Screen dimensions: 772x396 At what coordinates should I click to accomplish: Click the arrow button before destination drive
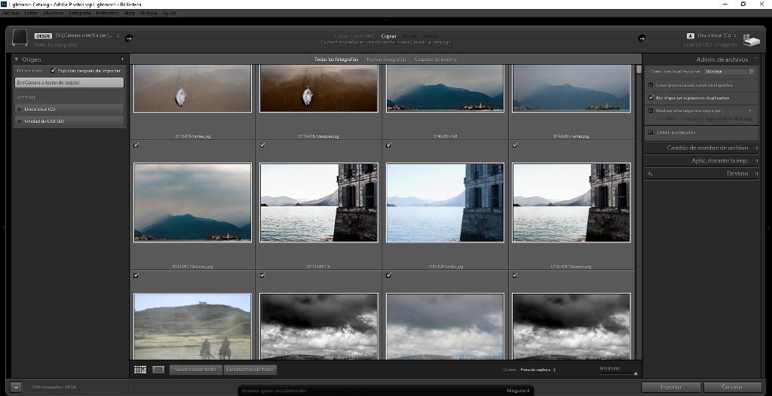click(x=642, y=38)
